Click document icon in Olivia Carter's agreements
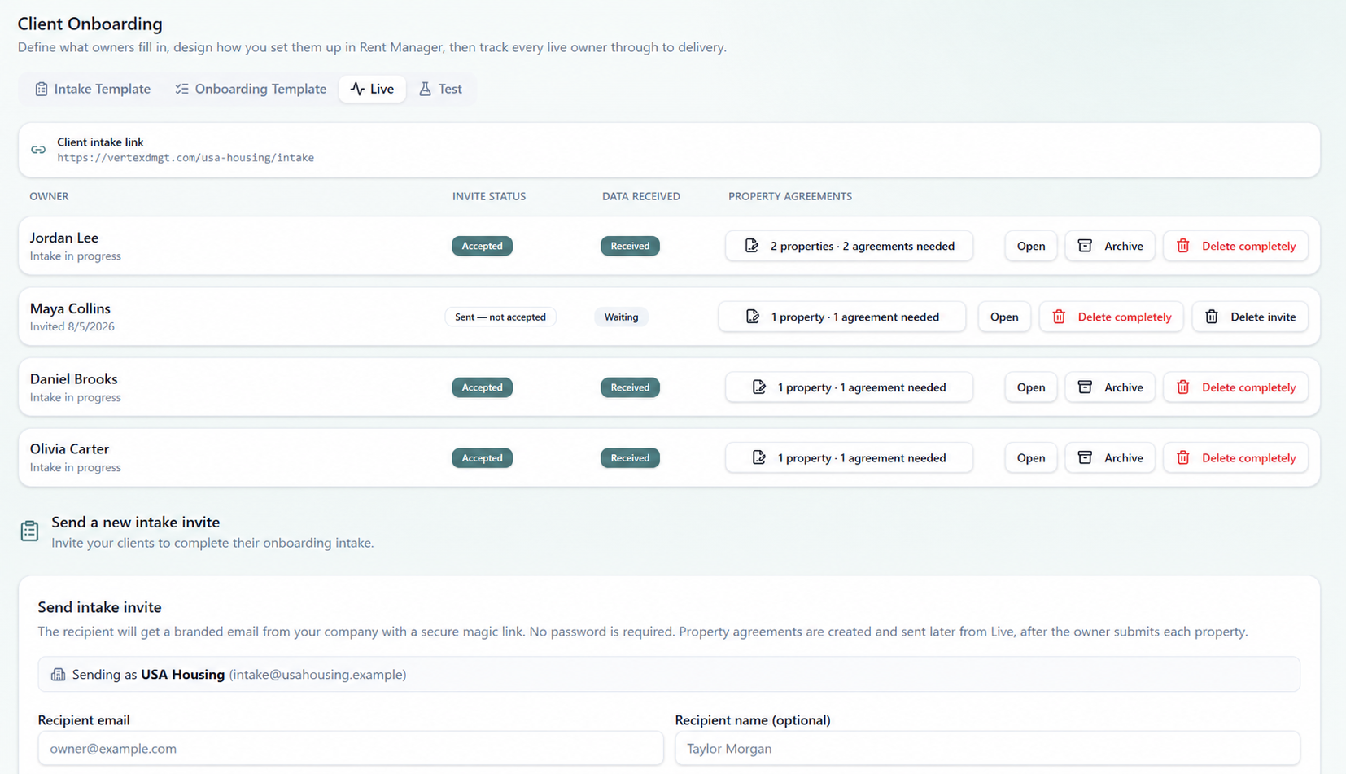Viewport: 1346px width, 774px height. (x=759, y=457)
